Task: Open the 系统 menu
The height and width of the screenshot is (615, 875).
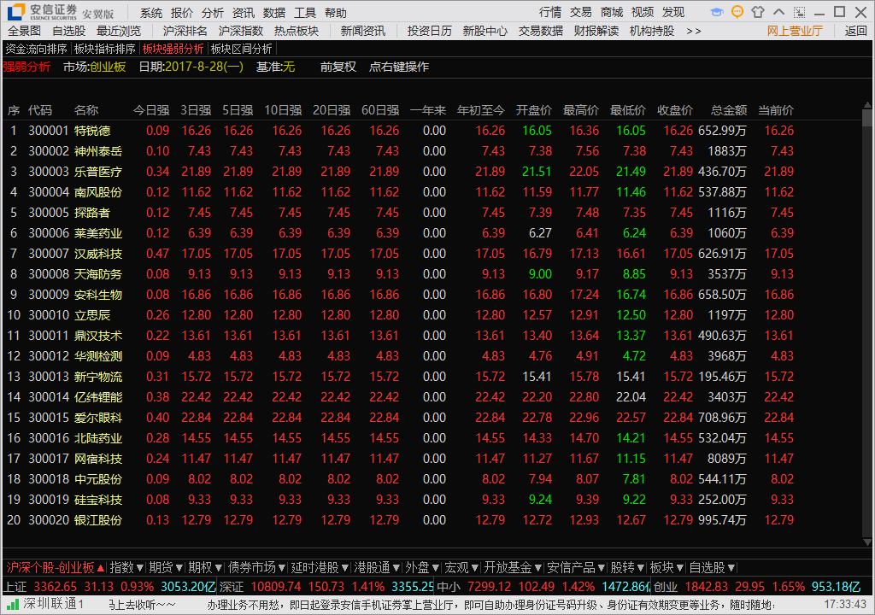Action: click(x=150, y=12)
